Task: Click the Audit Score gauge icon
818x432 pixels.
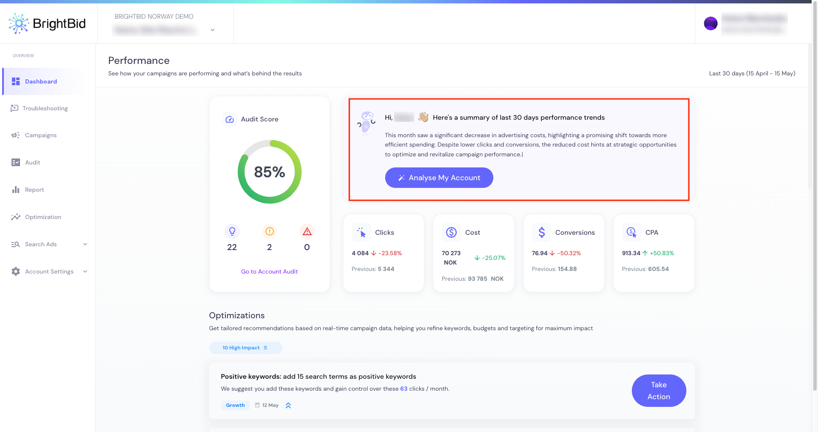Action: click(230, 119)
